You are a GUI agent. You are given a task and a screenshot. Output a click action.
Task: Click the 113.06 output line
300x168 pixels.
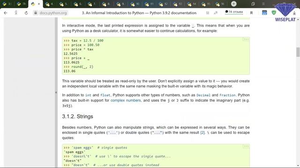69,71
